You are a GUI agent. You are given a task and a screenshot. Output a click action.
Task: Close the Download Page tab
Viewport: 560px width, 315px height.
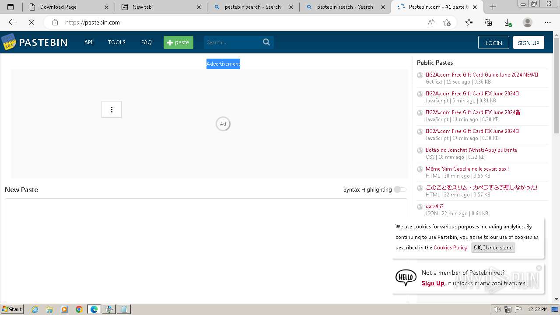pyautogui.click(x=107, y=7)
